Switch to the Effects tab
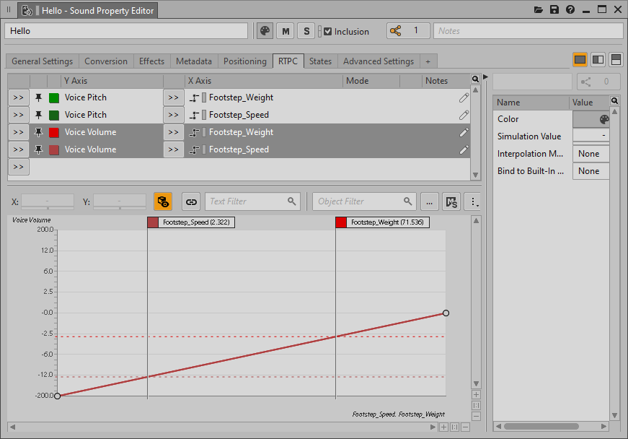This screenshot has height=439, width=628. [151, 61]
